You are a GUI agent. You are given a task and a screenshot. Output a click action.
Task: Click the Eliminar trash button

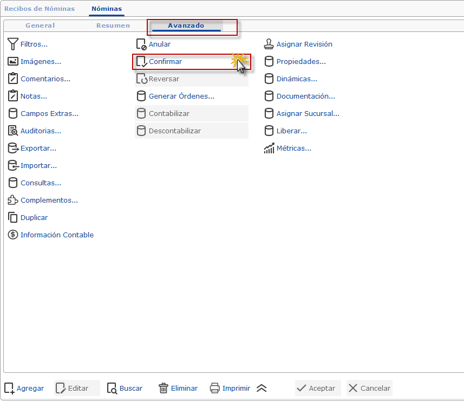[178, 388]
